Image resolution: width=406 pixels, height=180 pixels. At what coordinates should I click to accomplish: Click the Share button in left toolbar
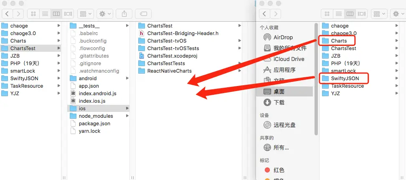[124, 14]
